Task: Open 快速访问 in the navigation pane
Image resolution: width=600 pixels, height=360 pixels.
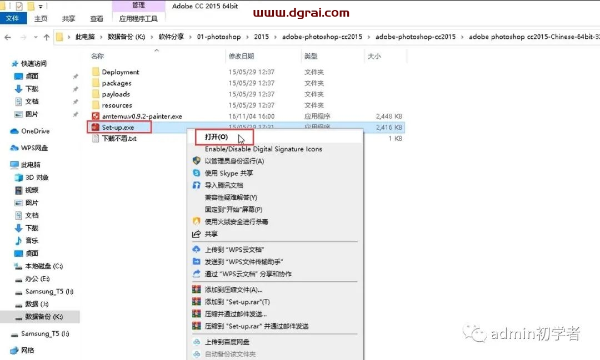Action: [34, 63]
